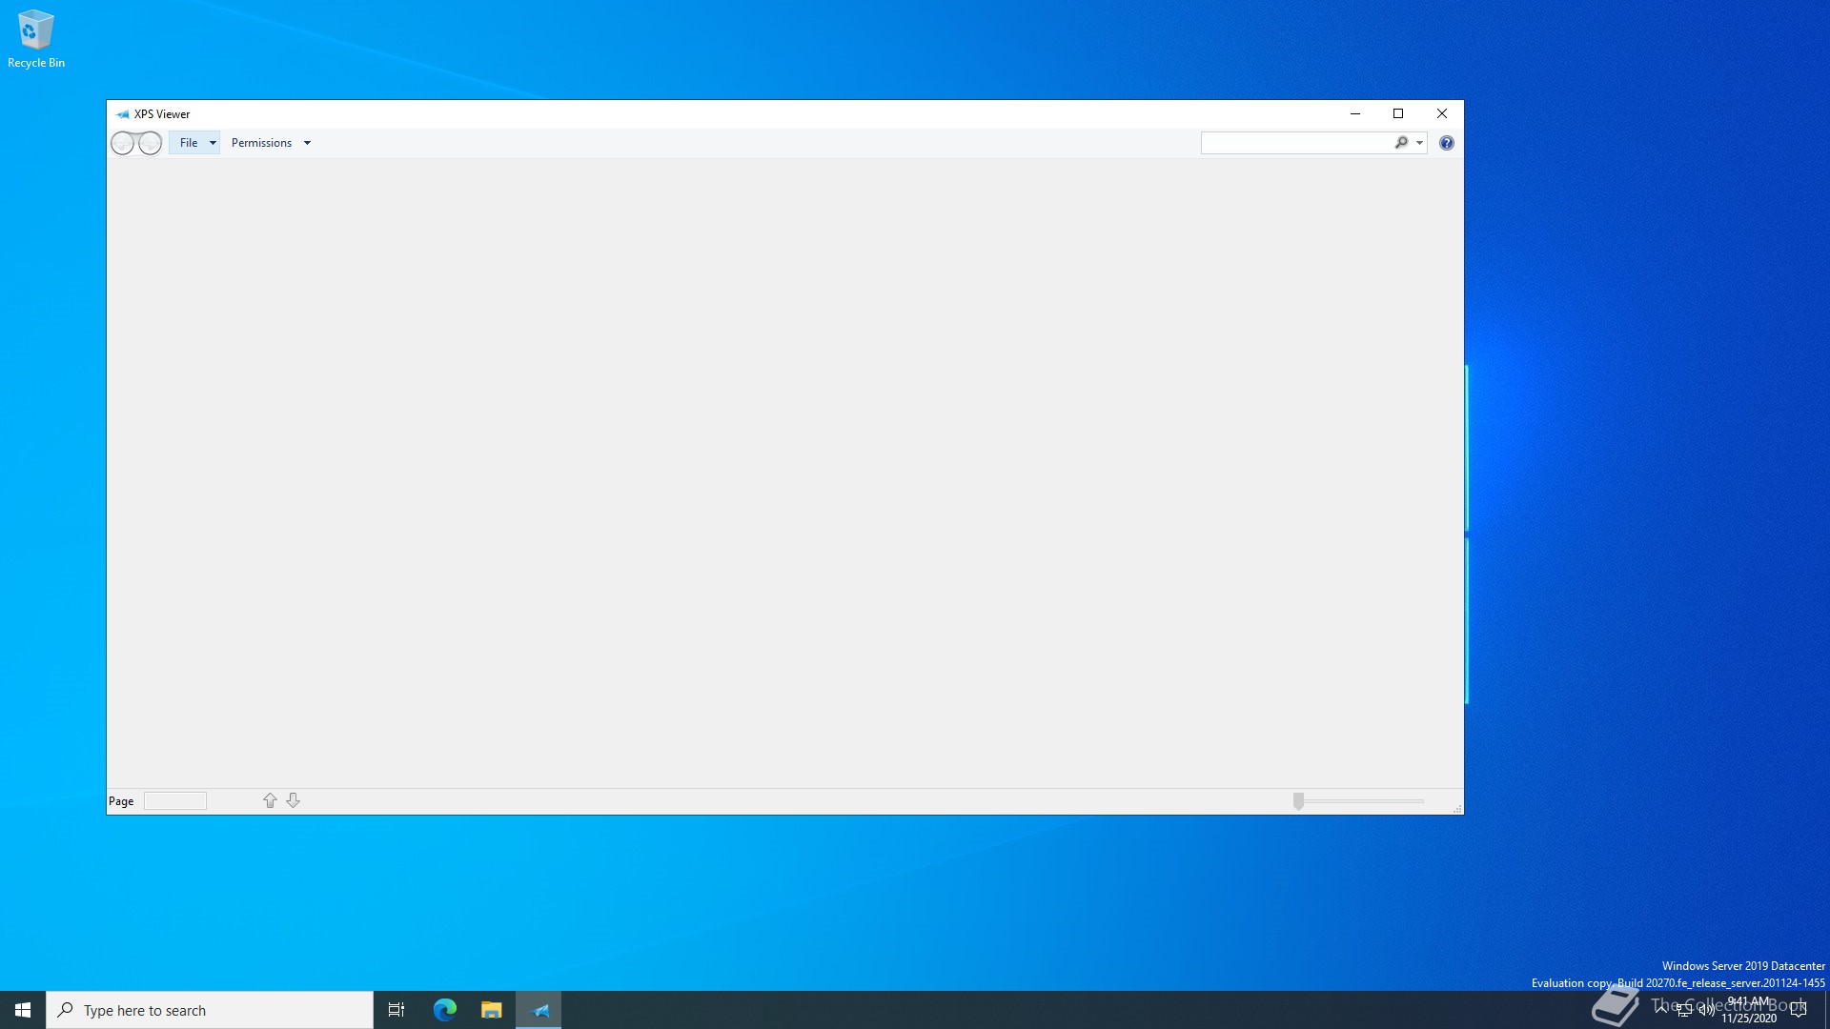Click the zoom slider thumb

click(1298, 801)
